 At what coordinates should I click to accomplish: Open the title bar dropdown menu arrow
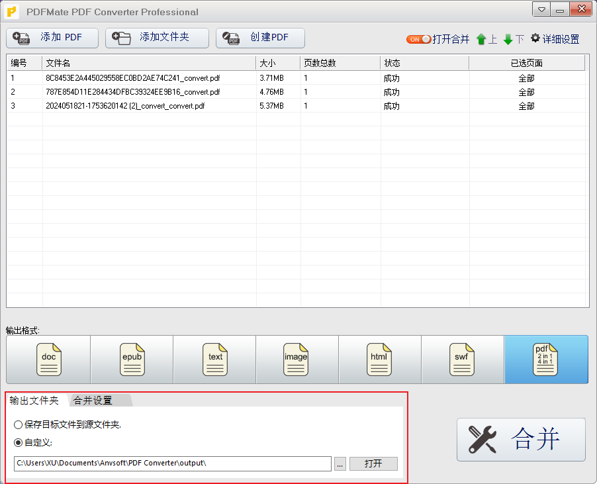[541, 9]
